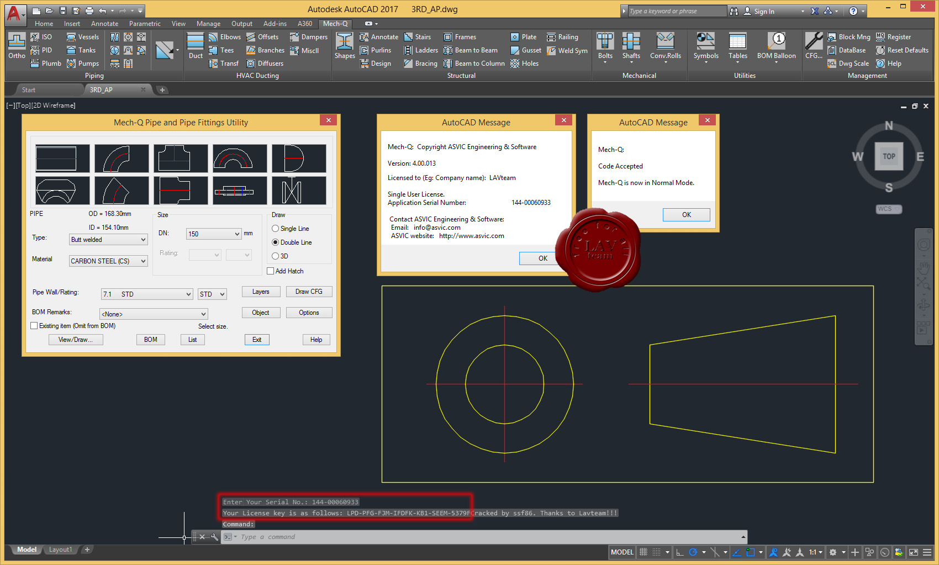The image size is (939, 565).
Task: Expand the Quick Access Toolbar customize arrow
Action: tap(140, 10)
